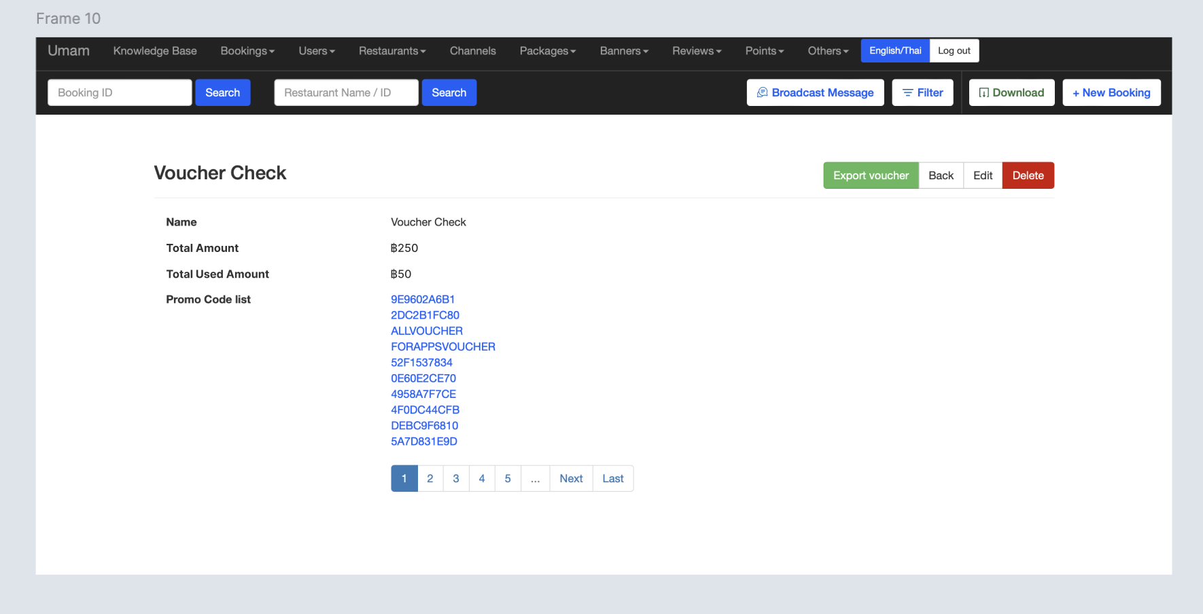Click the Export voucher button
This screenshot has height=614, width=1203.
871,175
